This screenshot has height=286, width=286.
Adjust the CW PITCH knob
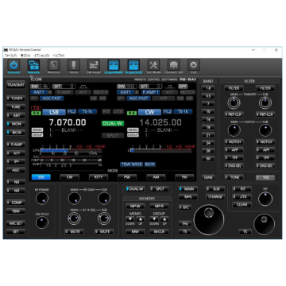[x=42, y=222]
